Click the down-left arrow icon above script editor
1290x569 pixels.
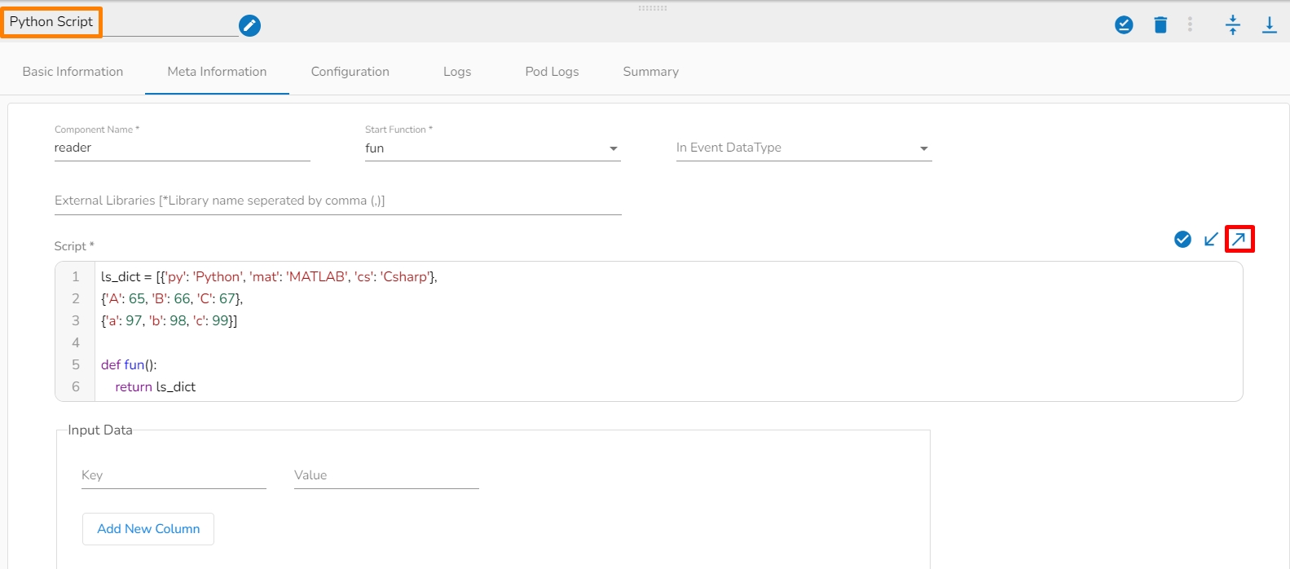[1211, 239]
